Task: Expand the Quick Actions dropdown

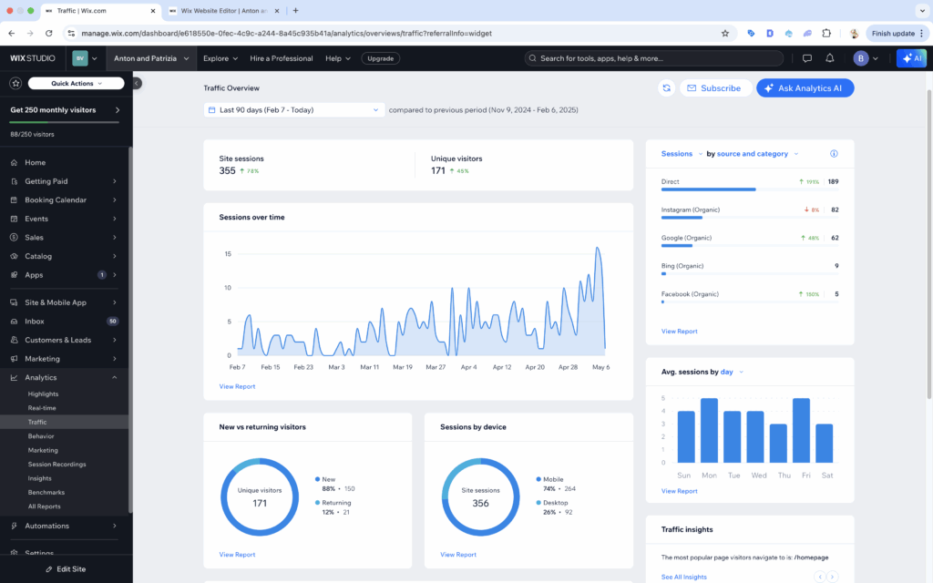Action: click(x=76, y=83)
